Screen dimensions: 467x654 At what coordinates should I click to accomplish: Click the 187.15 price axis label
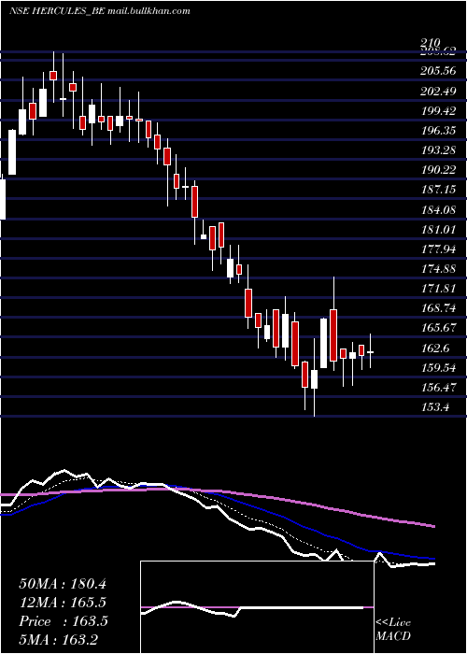[x=438, y=190]
